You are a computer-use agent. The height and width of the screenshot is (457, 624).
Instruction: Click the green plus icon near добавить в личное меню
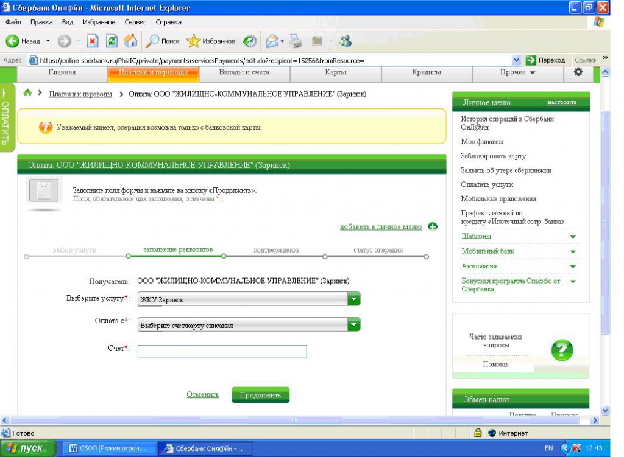point(433,226)
